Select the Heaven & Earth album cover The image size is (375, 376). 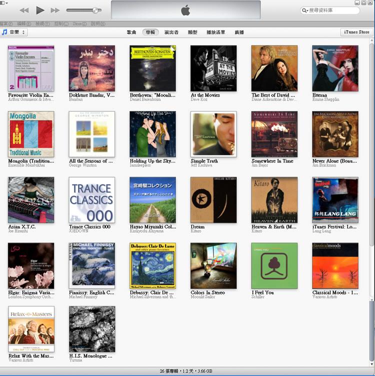pos(274,200)
